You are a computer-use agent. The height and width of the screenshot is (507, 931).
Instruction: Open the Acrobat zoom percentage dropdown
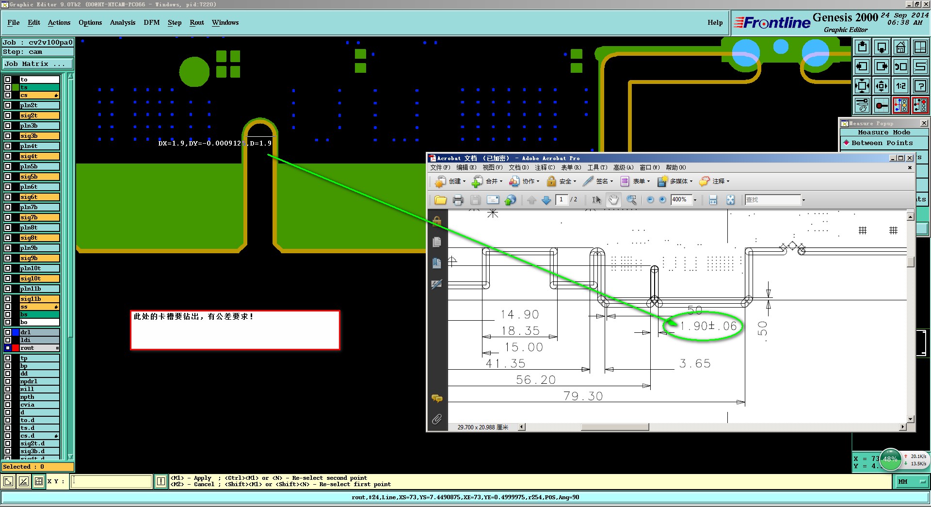pyautogui.click(x=695, y=200)
